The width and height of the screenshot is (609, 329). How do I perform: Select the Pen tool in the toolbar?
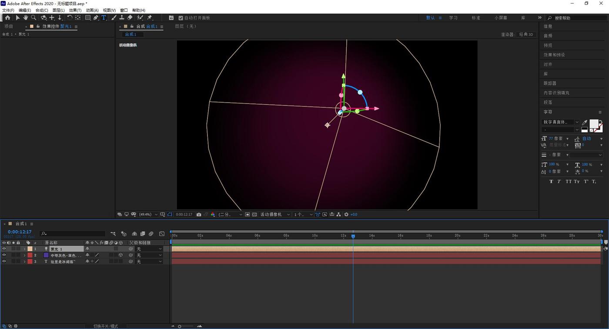(96, 18)
